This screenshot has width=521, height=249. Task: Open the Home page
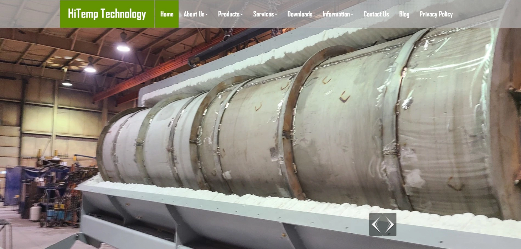click(x=167, y=14)
